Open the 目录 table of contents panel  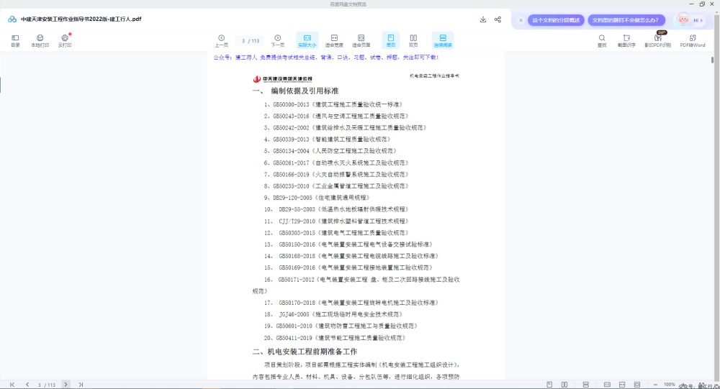click(15, 40)
